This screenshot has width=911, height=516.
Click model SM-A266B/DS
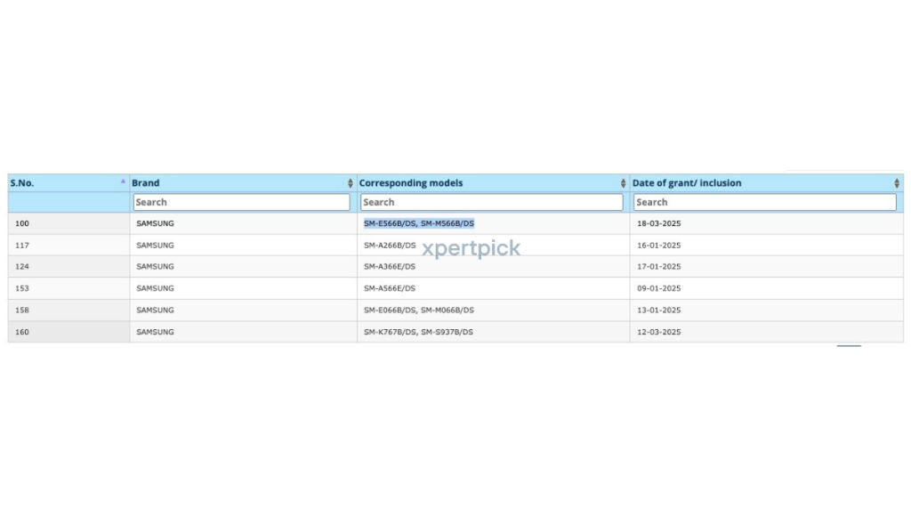pos(390,246)
